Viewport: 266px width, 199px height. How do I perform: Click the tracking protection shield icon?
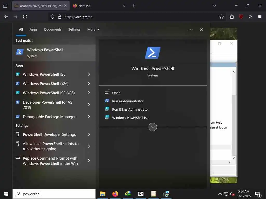click(x=52, y=17)
